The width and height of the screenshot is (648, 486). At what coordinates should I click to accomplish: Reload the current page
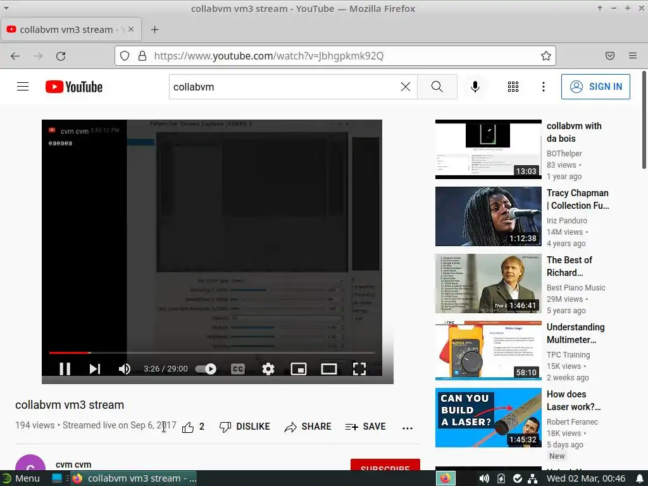pos(61,56)
